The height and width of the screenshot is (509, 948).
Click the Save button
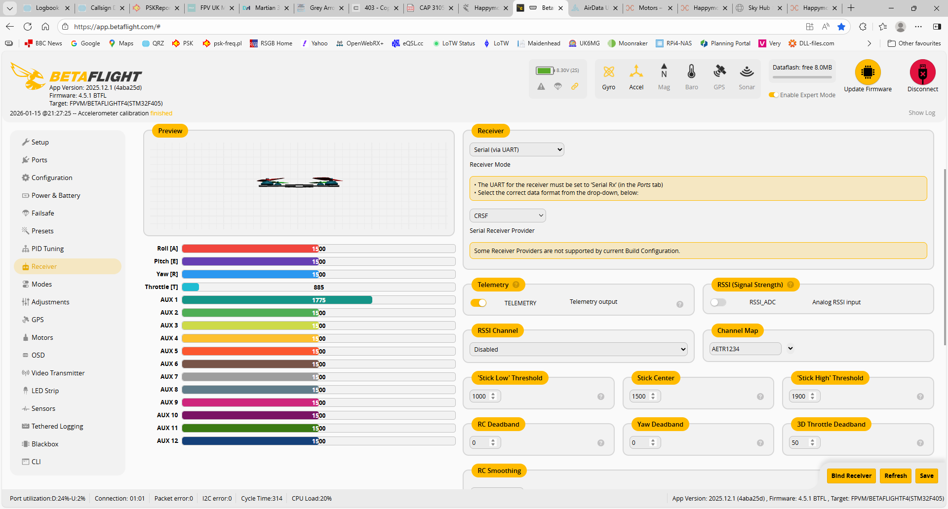(926, 475)
